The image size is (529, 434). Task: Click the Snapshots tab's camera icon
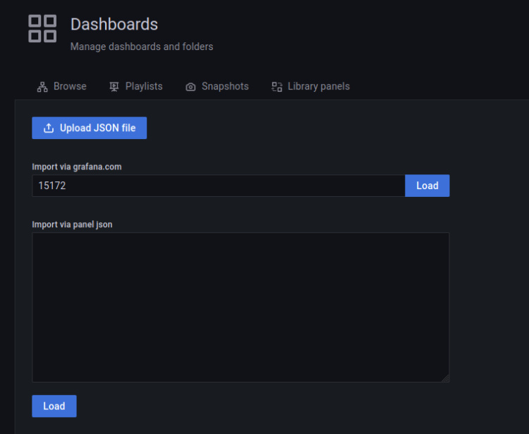[190, 87]
